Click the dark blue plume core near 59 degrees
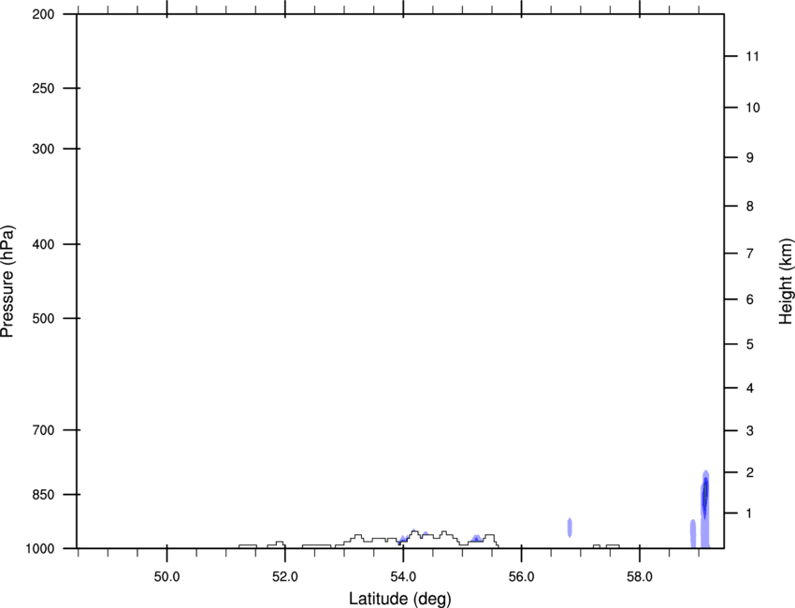The width and height of the screenshot is (795, 608). [x=705, y=496]
